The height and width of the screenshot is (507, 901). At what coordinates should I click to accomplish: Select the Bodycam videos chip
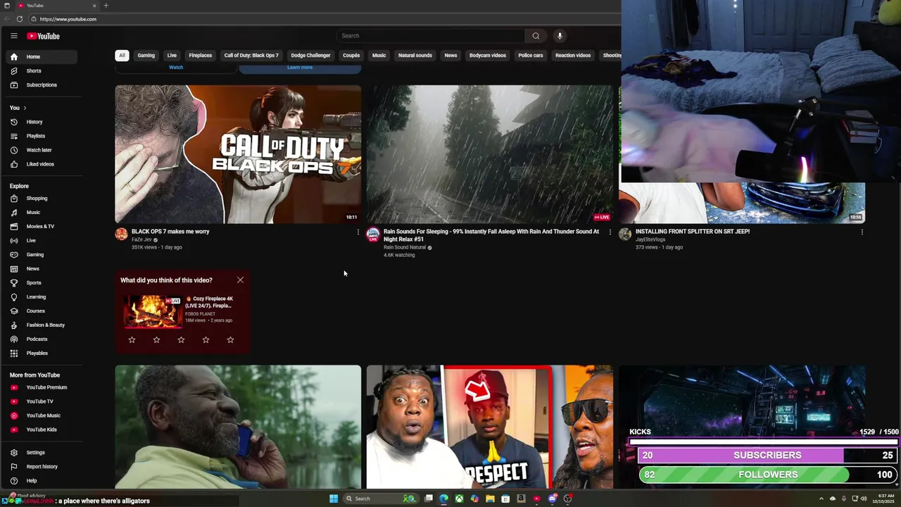[x=488, y=55]
